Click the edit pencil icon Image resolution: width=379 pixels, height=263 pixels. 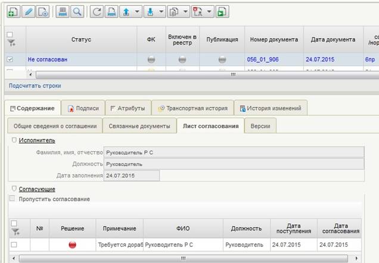(27, 11)
